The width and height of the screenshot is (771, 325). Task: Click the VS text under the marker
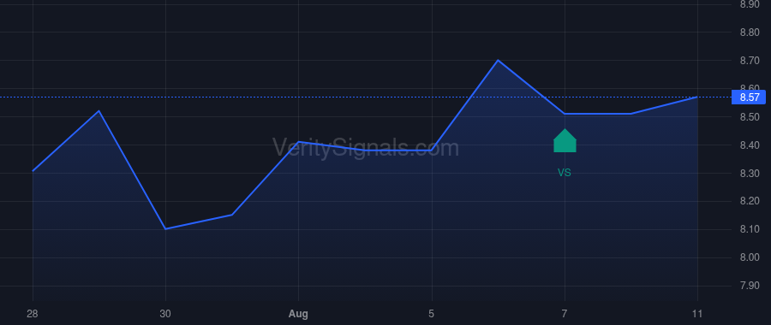pos(565,173)
